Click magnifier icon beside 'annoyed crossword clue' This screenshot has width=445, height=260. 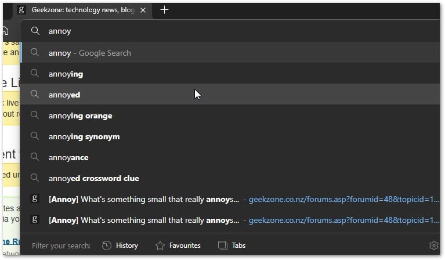(x=35, y=178)
